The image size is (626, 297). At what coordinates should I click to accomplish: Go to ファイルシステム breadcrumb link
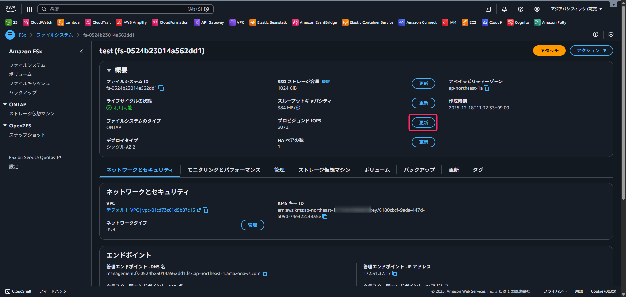click(55, 35)
